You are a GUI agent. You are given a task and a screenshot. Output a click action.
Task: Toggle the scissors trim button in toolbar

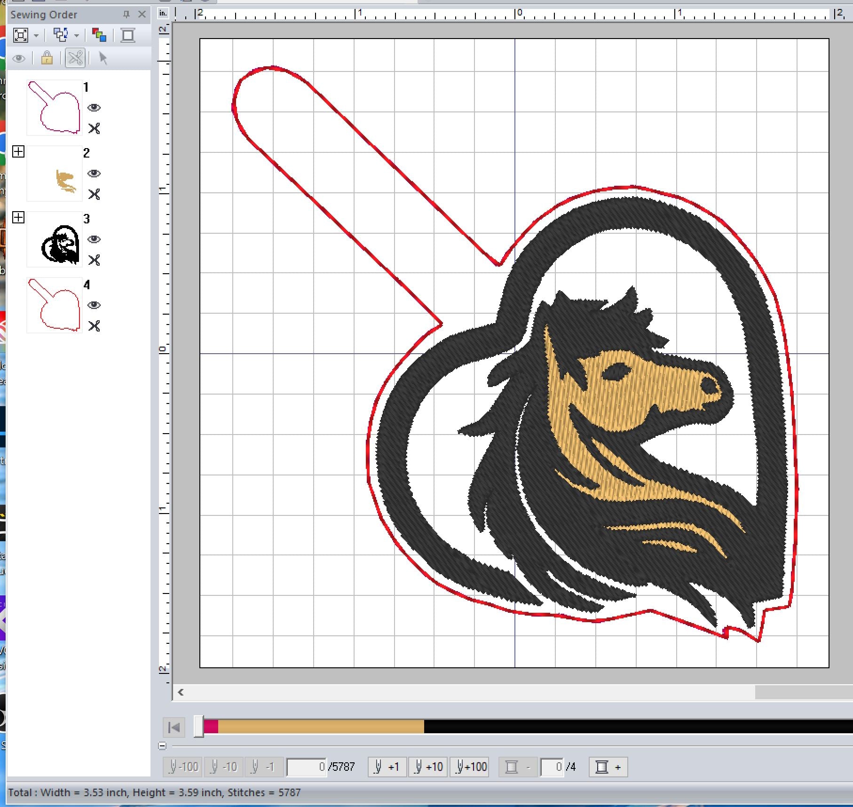75,58
